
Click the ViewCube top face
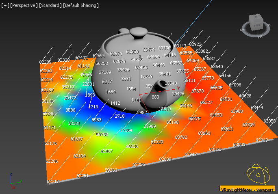(x=256, y=17)
